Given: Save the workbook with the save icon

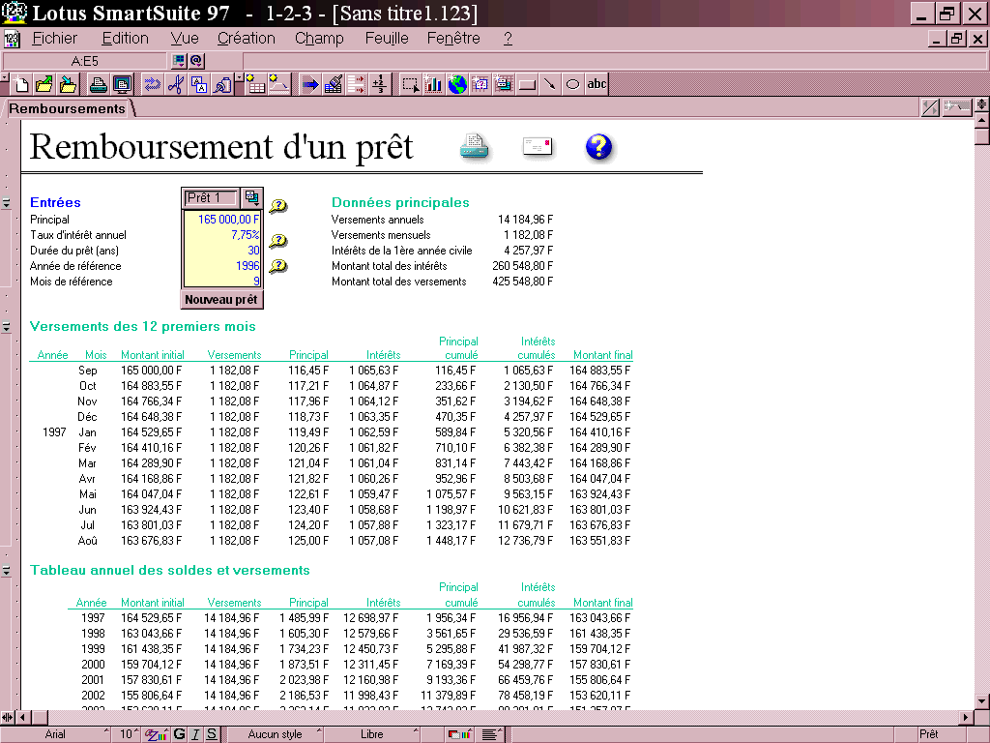Looking at the screenshot, I should tap(67, 84).
